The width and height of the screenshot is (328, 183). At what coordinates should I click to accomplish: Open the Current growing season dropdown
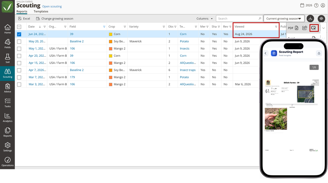point(284,19)
